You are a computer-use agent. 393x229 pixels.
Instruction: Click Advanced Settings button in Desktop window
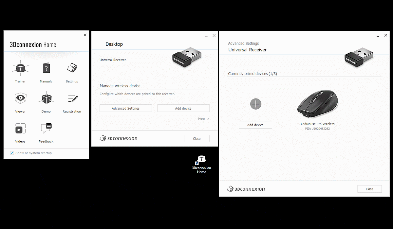pyautogui.click(x=126, y=108)
